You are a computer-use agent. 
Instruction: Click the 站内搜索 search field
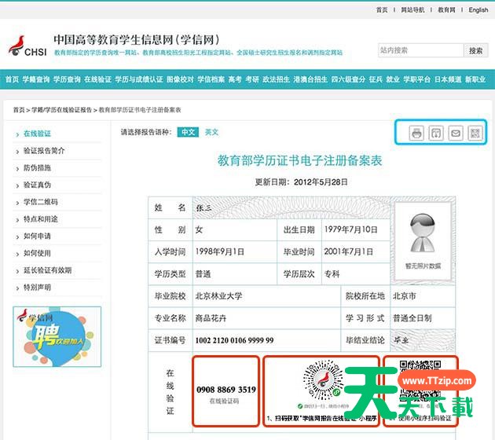tap(421, 50)
